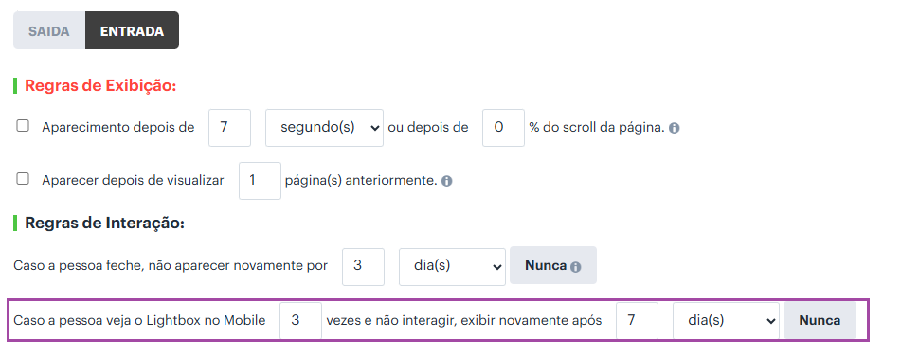This screenshot has width=919, height=359.
Task: Click exibir novamente após field showing 7
Action: tap(637, 321)
